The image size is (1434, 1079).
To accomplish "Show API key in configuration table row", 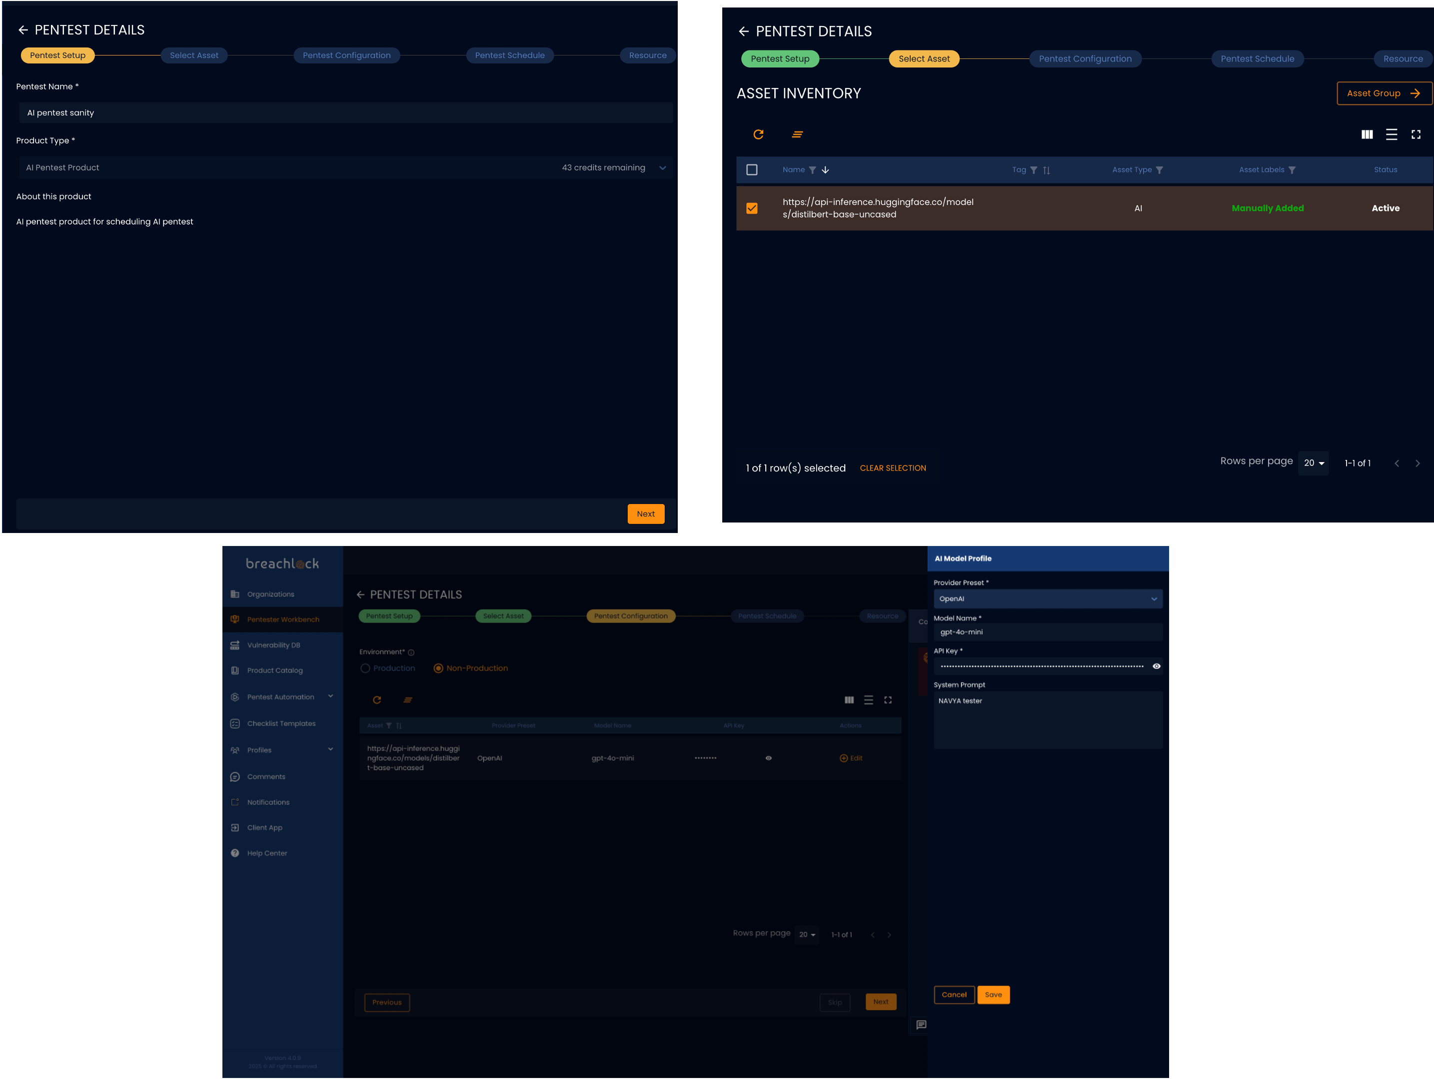I will pyautogui.click(x=768, y=758).
